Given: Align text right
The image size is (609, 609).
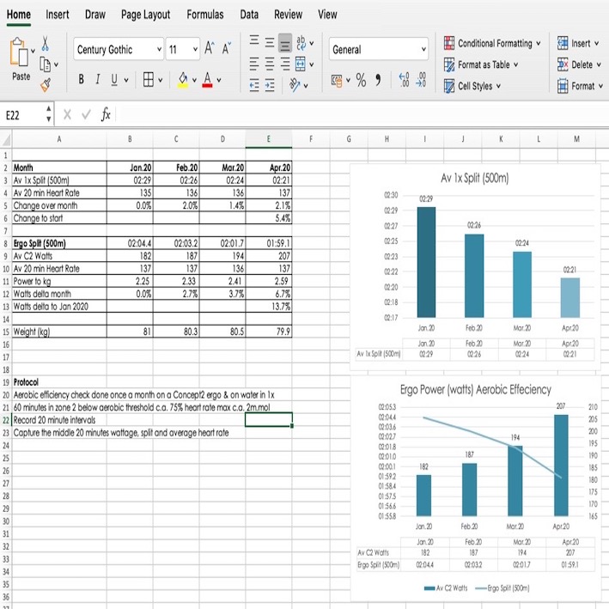Looking at the screenshot, I should coord(285,64).
